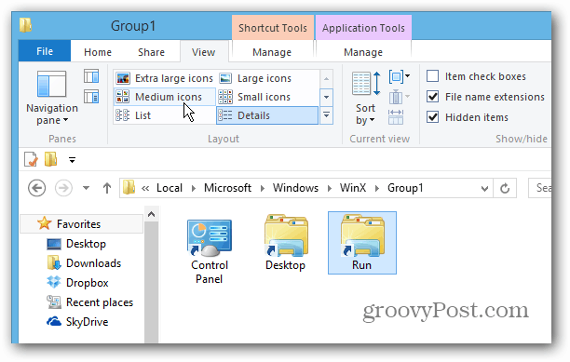Enable Item check boxes
The height and width of the screenshot is (362, 570).
[x=432, y=76]
